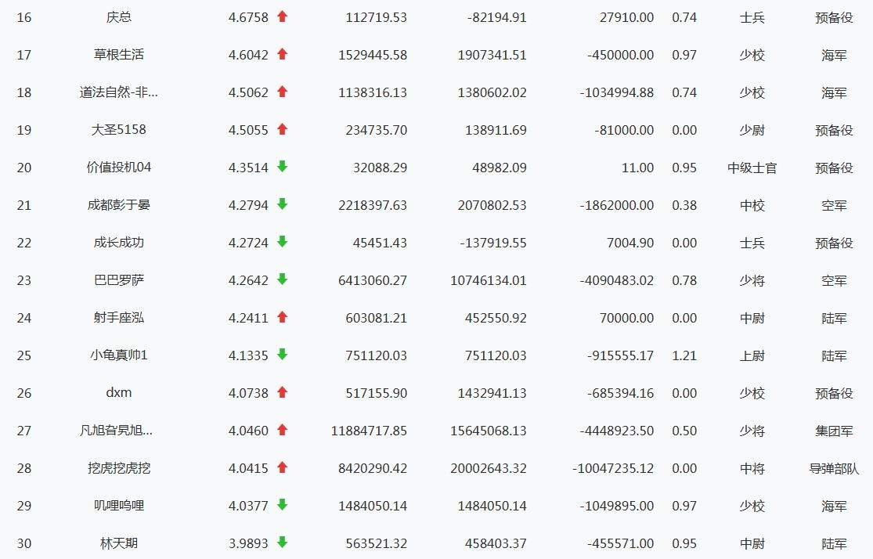Click the red up arrow for 大圣5158
Viewport: 873px width, 559px height.
pyautogui.click(x=283, y=129)
